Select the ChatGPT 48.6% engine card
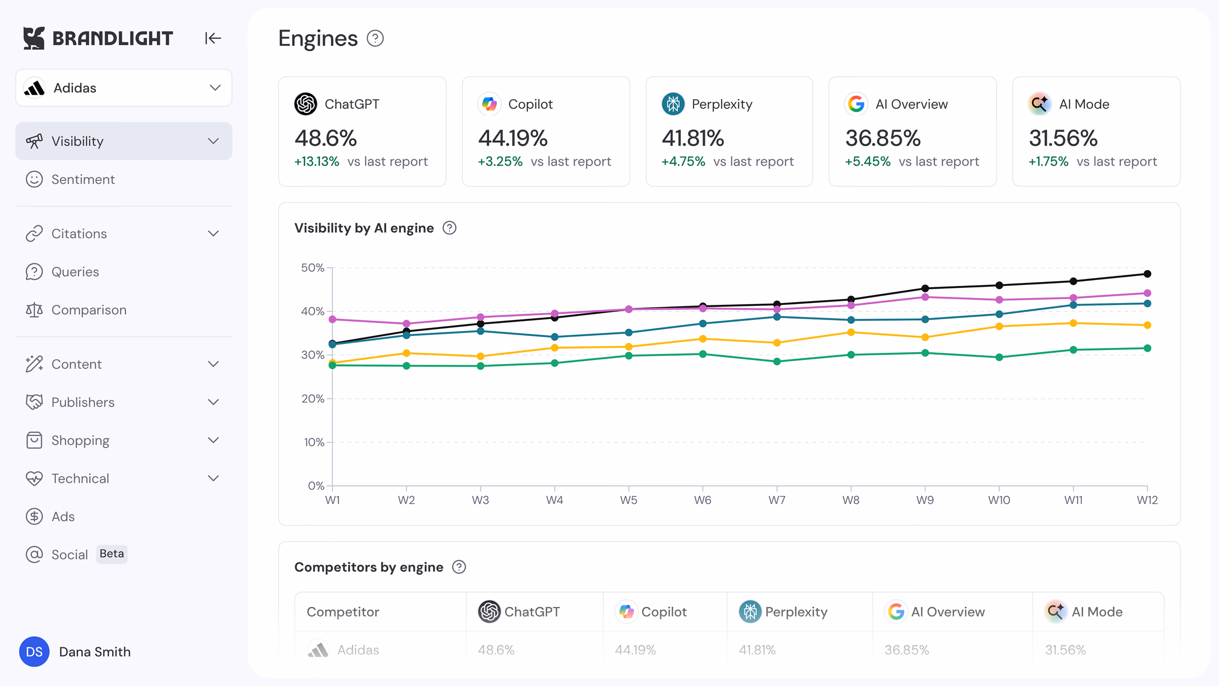 (x=362, y=131)
